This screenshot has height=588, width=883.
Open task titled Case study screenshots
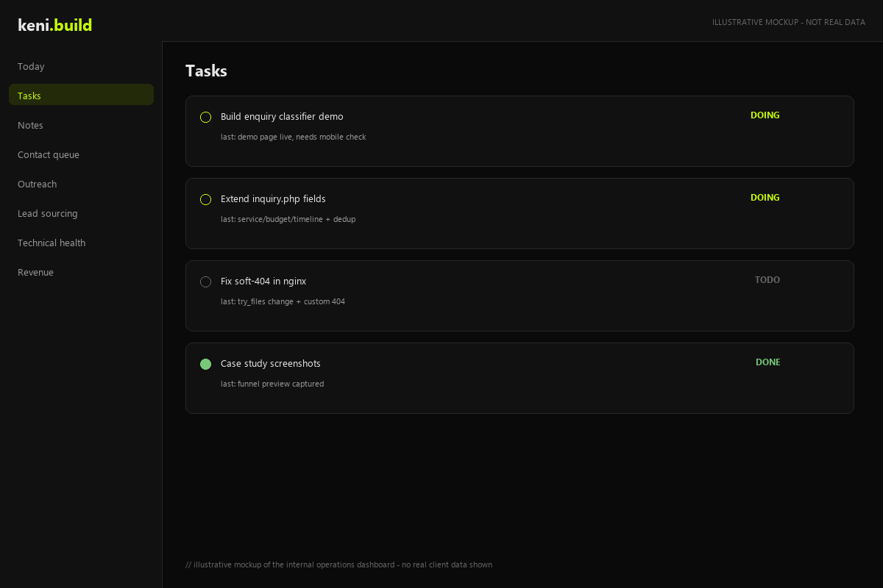(271, 364)
